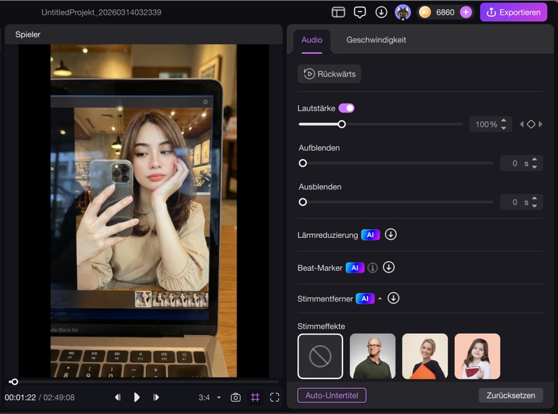Viewport: 558px width, 414px height.
Task: Take a snapshot with the camera icon
Action: 236,397
